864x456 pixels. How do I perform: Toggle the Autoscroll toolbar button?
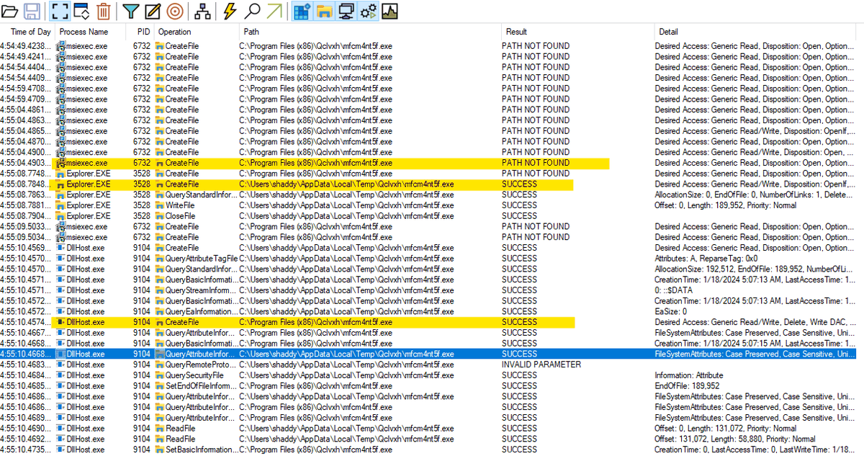pos(81,11)
